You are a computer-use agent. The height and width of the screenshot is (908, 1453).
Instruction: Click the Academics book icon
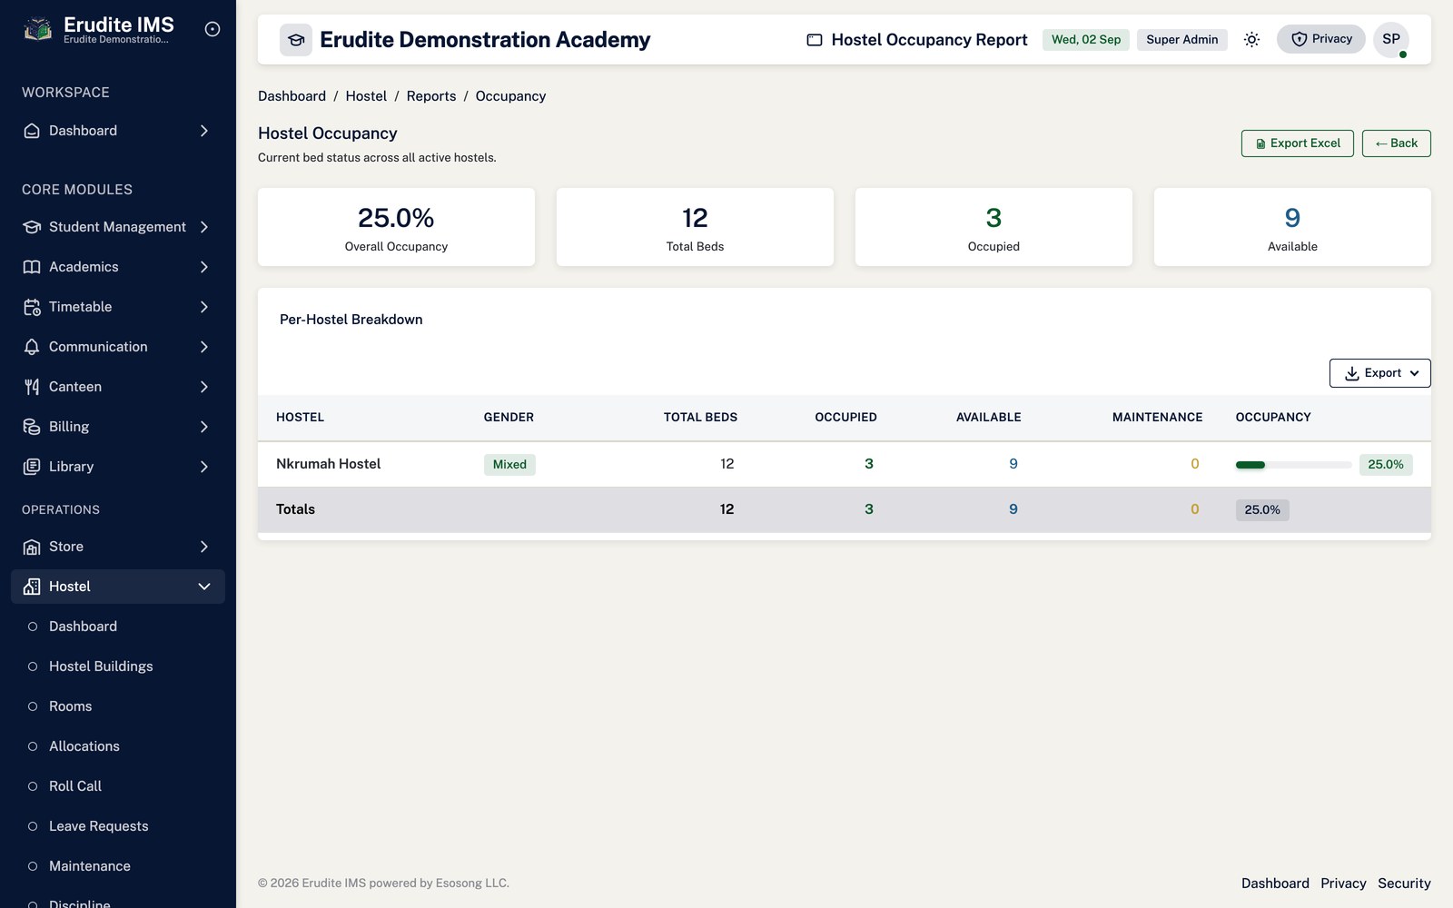pyautogui.click(x=32, y=267)
